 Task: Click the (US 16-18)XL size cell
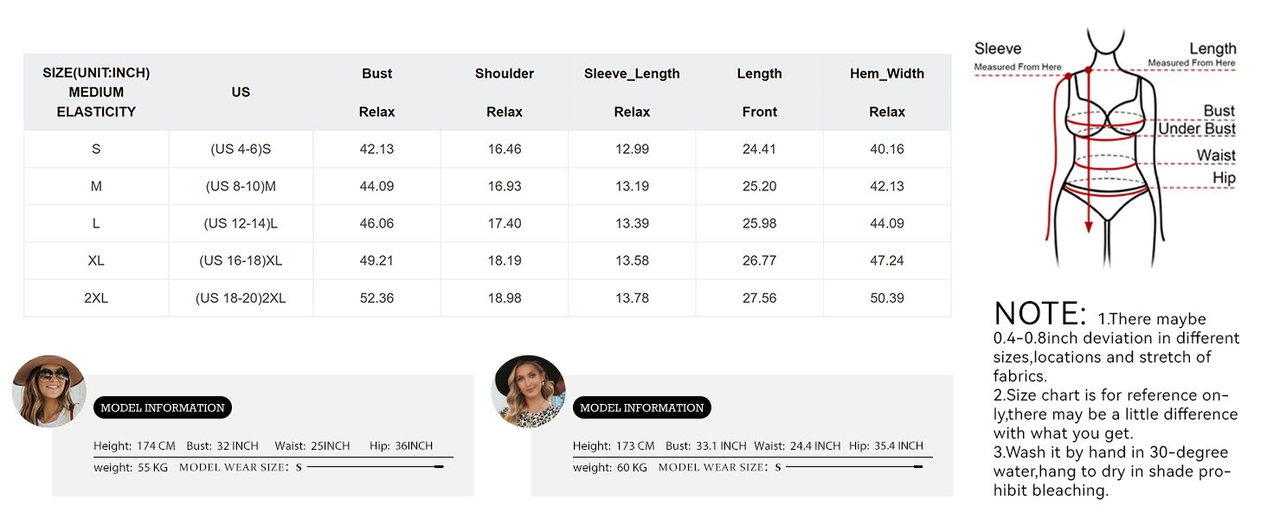tap(241, 260)
